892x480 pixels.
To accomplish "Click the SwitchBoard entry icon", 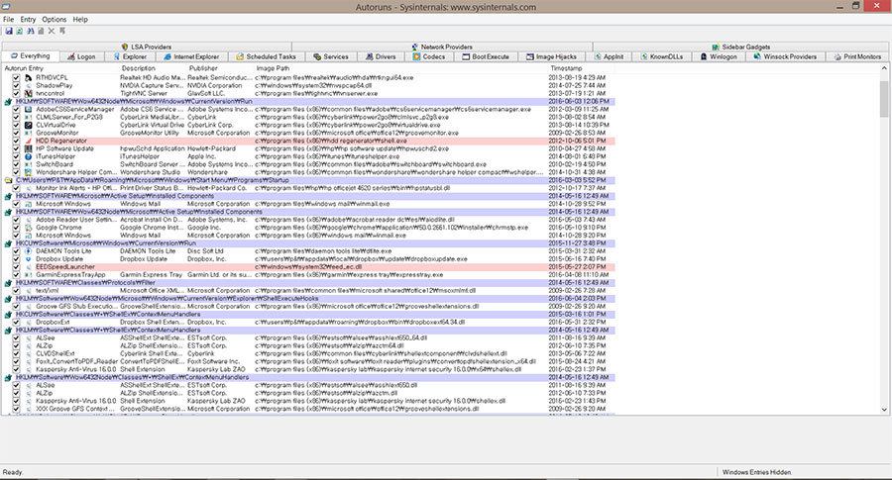I will [28, 164].
